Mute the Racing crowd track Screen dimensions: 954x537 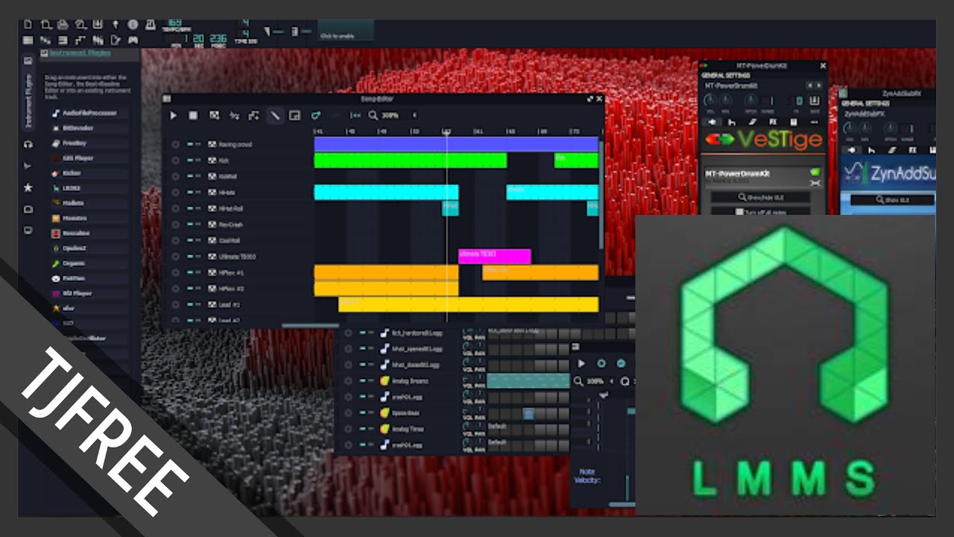(x=191, y=144)
